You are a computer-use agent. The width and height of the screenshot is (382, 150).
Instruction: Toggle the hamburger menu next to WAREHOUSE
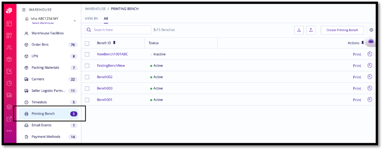24,10
